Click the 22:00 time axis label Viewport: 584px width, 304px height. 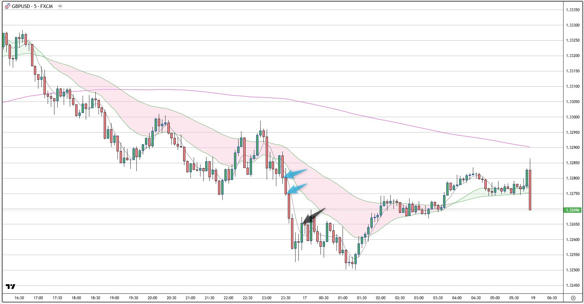tap(228, 298)
